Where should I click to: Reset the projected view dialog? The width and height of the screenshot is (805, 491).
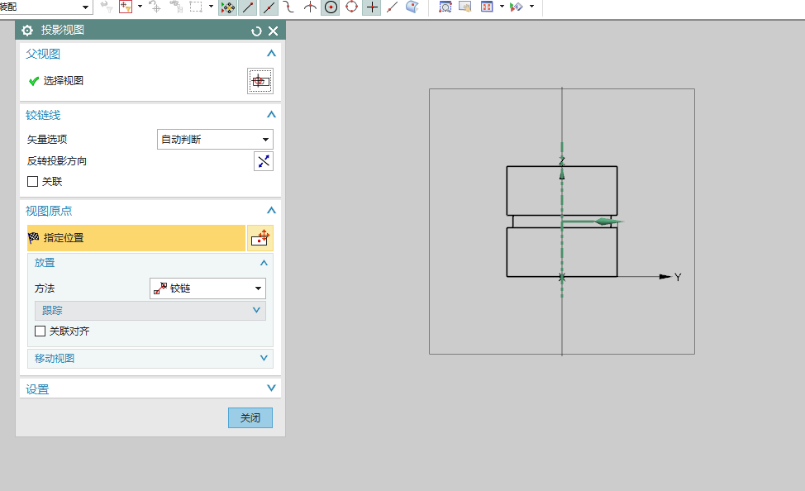(256, 31)
